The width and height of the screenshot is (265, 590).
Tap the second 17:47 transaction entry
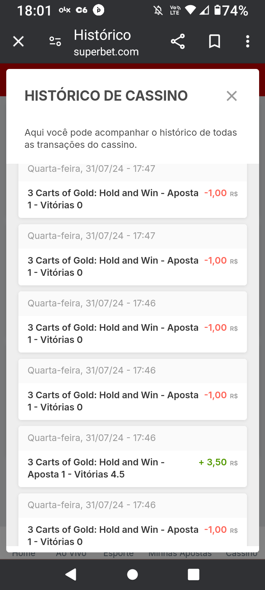(x=132, y=266)
